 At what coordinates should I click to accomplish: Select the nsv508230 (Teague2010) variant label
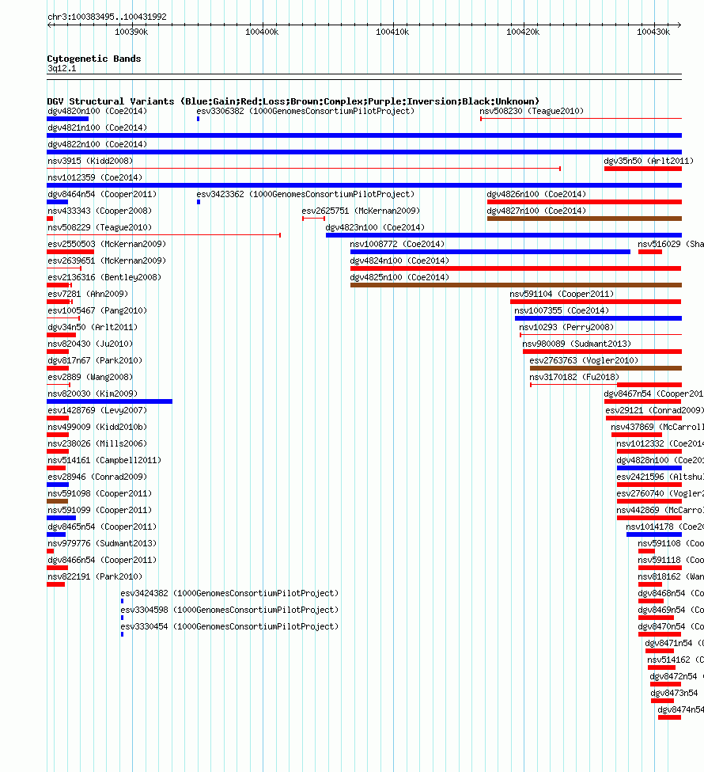click(x=532, y=112)
